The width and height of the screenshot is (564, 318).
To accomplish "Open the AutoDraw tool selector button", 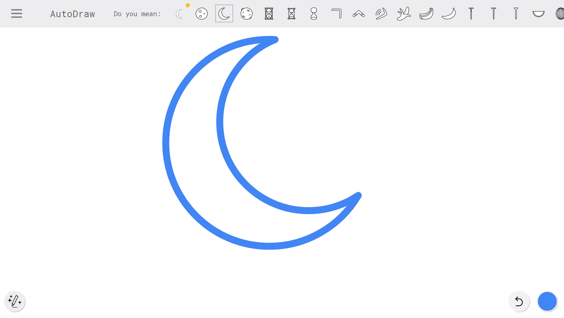I will (x=15, y=301).
